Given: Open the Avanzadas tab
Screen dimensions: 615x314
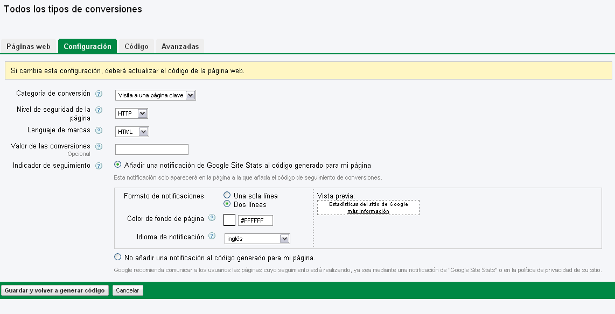Looking at the screenshot, I should [x=180, y=46].
